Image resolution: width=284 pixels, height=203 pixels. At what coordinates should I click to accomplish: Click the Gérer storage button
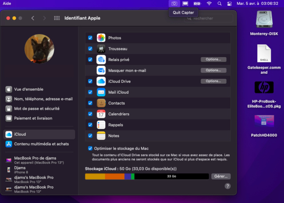point(221,176)
